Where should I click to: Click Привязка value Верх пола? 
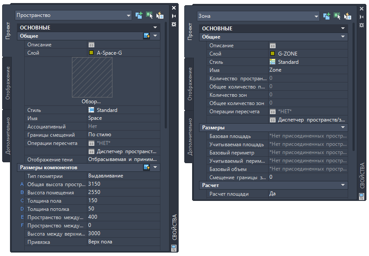point(123,242)
